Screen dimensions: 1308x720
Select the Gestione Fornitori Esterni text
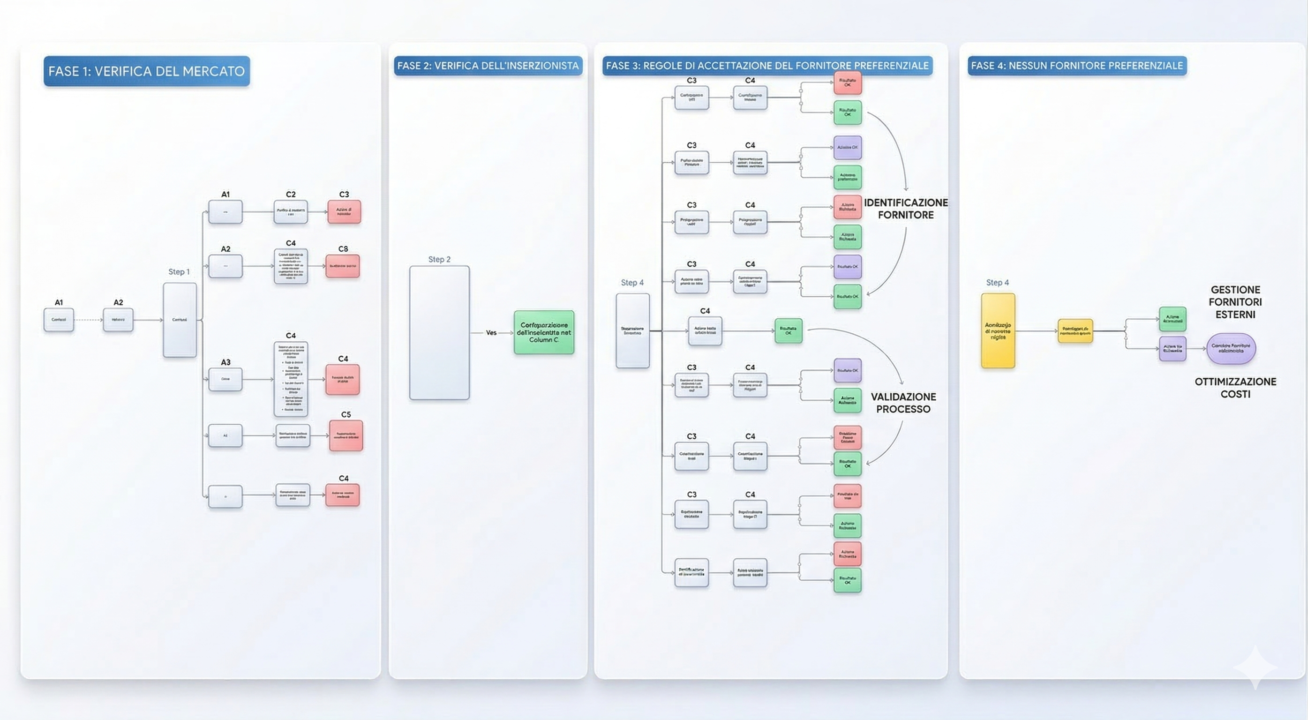point(1235,302)
